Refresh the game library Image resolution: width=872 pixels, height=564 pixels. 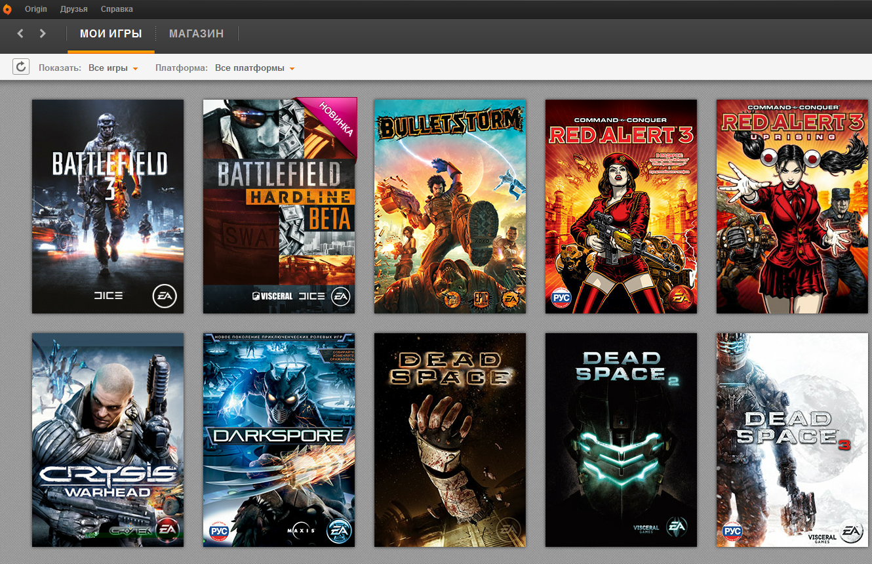[x=21, y=67]
